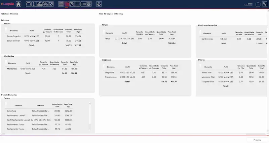Open the chain links connections icon
Image resolution: width=269 pixels, height=143 pixels.
[45, 4]
